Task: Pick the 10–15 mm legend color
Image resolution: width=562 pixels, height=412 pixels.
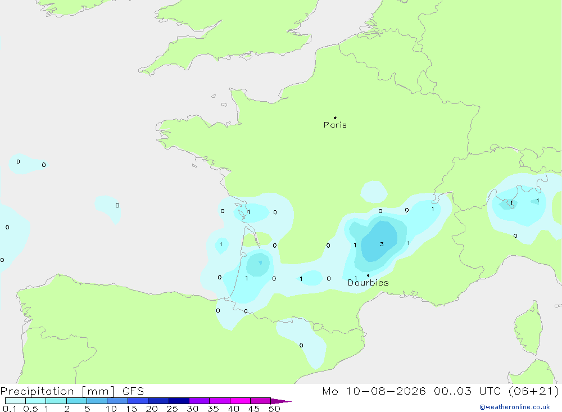Action: pyautogui.click(x=117, y=401)
